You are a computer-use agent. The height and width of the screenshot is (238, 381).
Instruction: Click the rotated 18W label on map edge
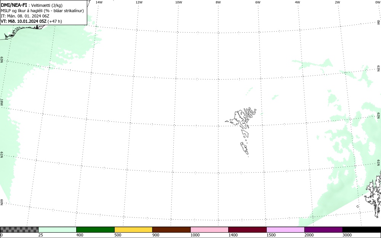pos(2,102)
